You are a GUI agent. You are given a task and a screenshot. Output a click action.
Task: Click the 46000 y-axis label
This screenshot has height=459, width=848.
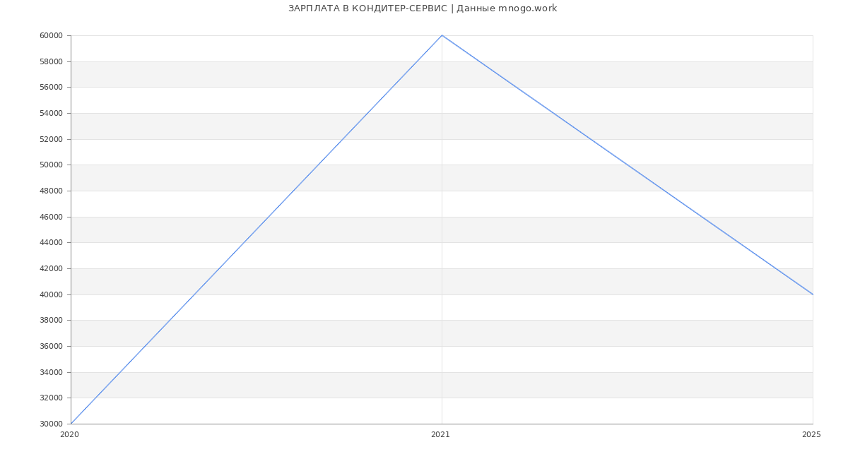(51, 217)
